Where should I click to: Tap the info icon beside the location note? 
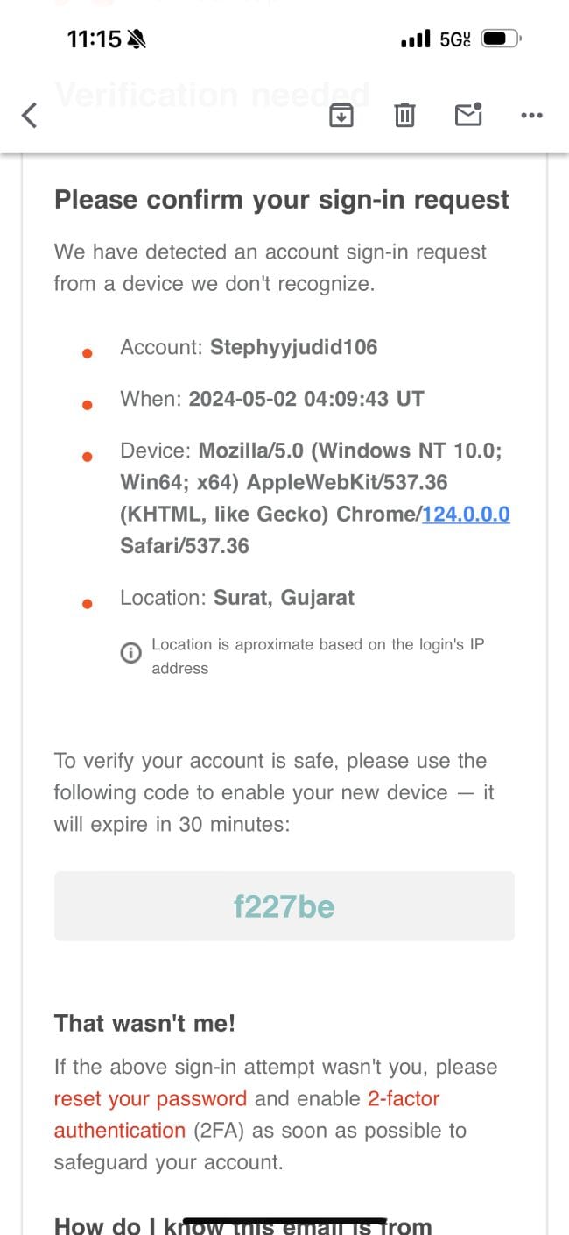coord(130,653)
